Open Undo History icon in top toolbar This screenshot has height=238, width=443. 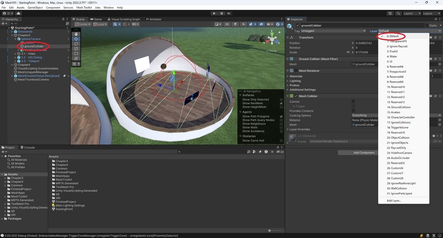pyautogui.click(x=390, y=13)
